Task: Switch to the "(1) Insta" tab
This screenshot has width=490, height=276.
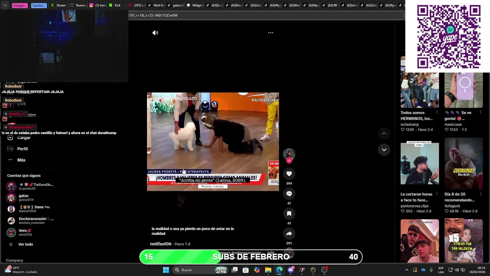Action: [98, 5]
